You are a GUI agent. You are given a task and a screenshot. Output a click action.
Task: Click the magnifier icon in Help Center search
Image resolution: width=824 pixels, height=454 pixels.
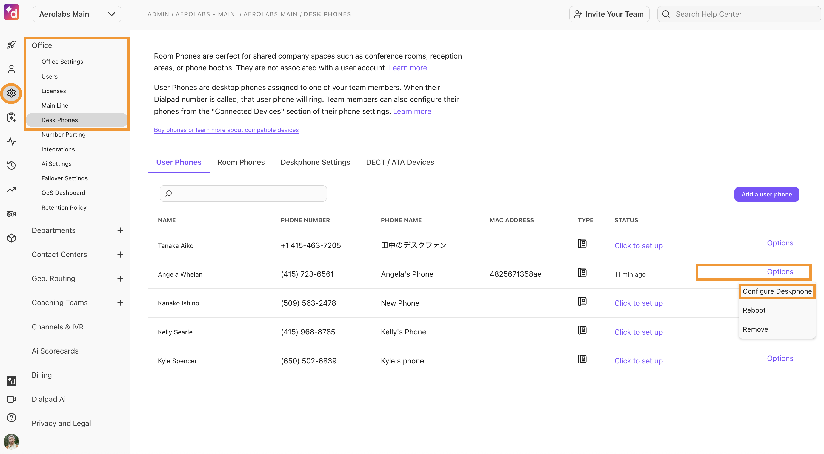[x=666, y=14]
